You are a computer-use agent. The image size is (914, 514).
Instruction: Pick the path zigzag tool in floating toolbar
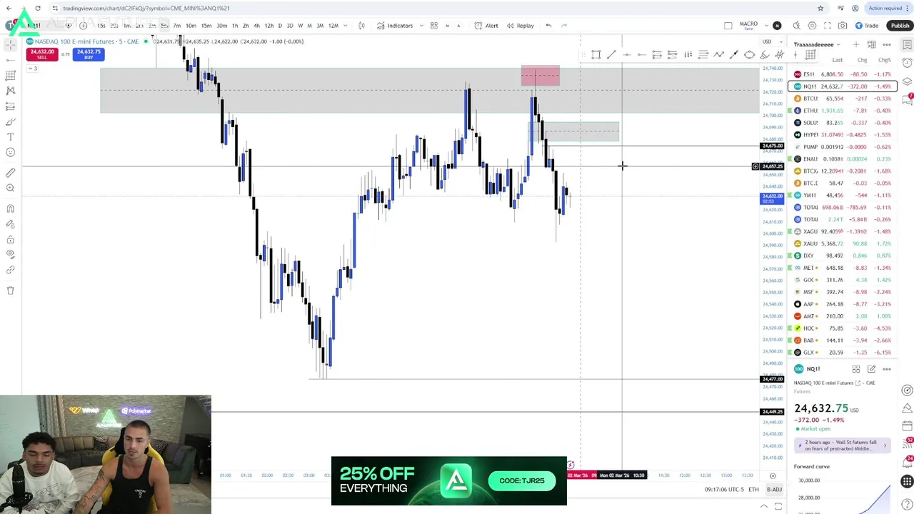(718, 55)
